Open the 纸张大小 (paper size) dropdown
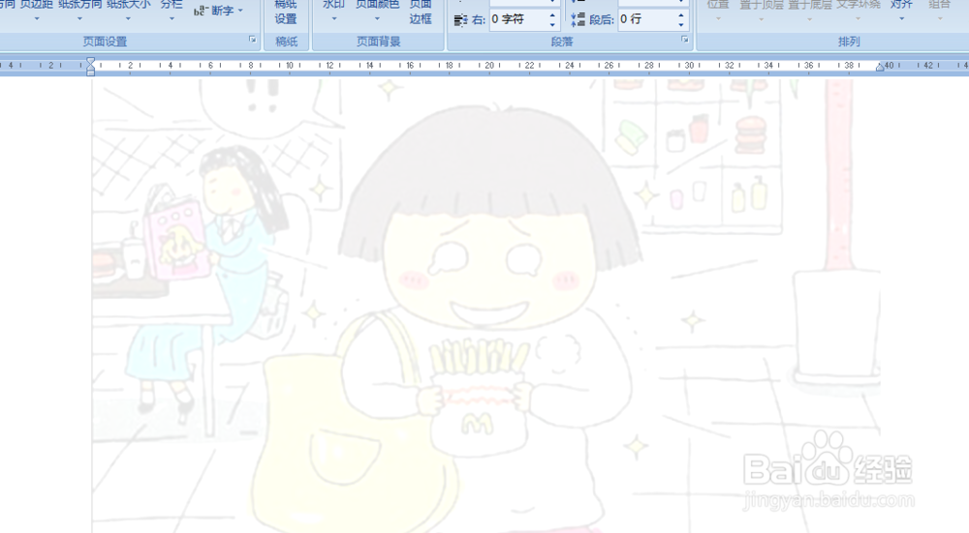This screenshot has width=969, height=533. point(129,11)
